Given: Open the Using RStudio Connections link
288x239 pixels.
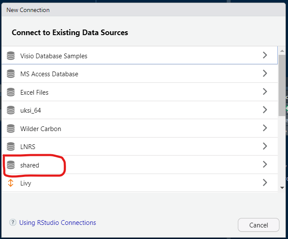Looking at the screenshot, I should [57, 222].
